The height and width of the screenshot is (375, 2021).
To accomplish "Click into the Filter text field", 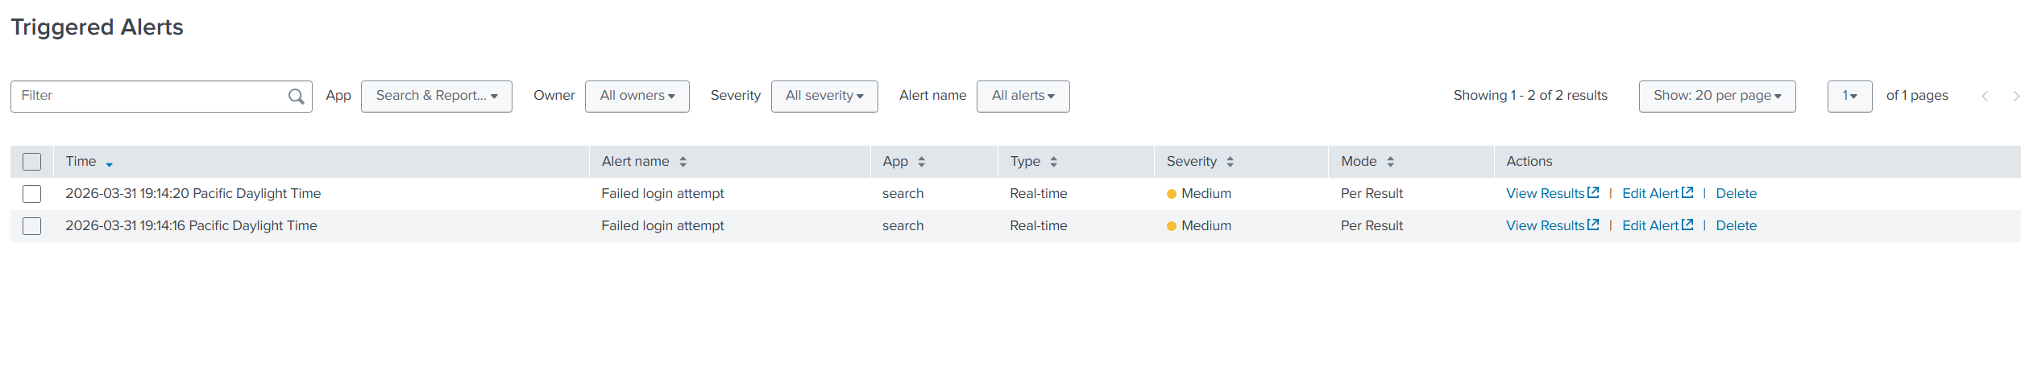I will click(x=149, y=97).
